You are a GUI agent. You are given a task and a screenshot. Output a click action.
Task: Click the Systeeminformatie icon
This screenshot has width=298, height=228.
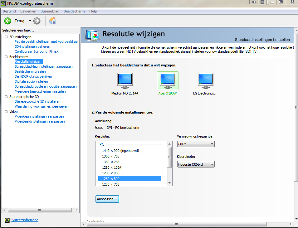[x=7, y=220]
